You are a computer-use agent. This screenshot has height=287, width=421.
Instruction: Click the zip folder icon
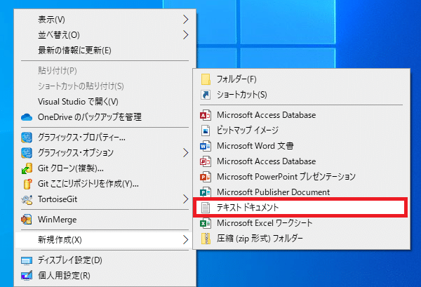[206, 239]
